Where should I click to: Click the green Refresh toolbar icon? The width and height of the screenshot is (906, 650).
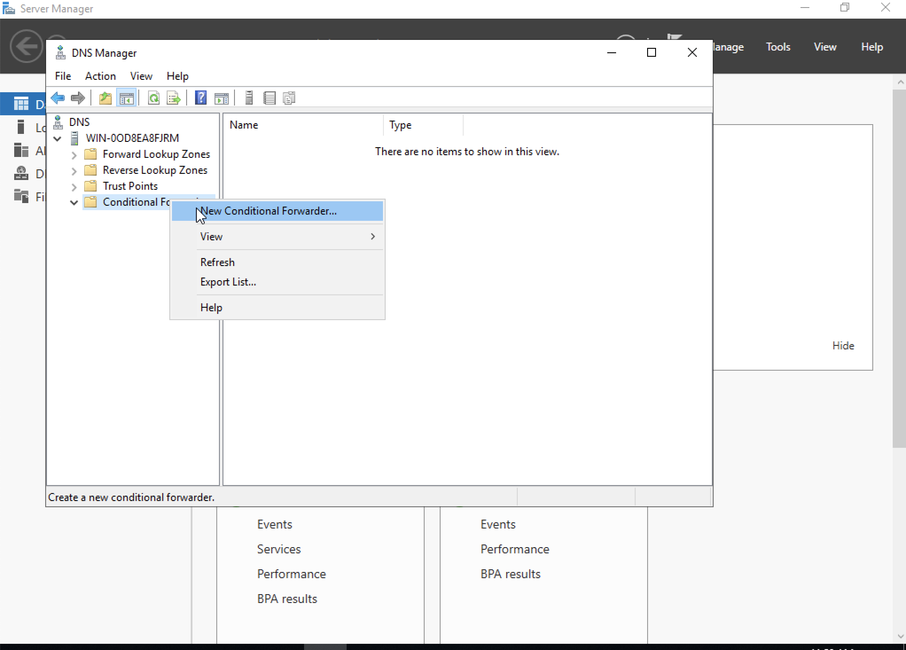(153, 98)
